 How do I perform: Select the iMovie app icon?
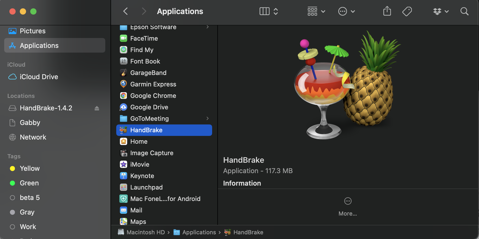[123, 164]
